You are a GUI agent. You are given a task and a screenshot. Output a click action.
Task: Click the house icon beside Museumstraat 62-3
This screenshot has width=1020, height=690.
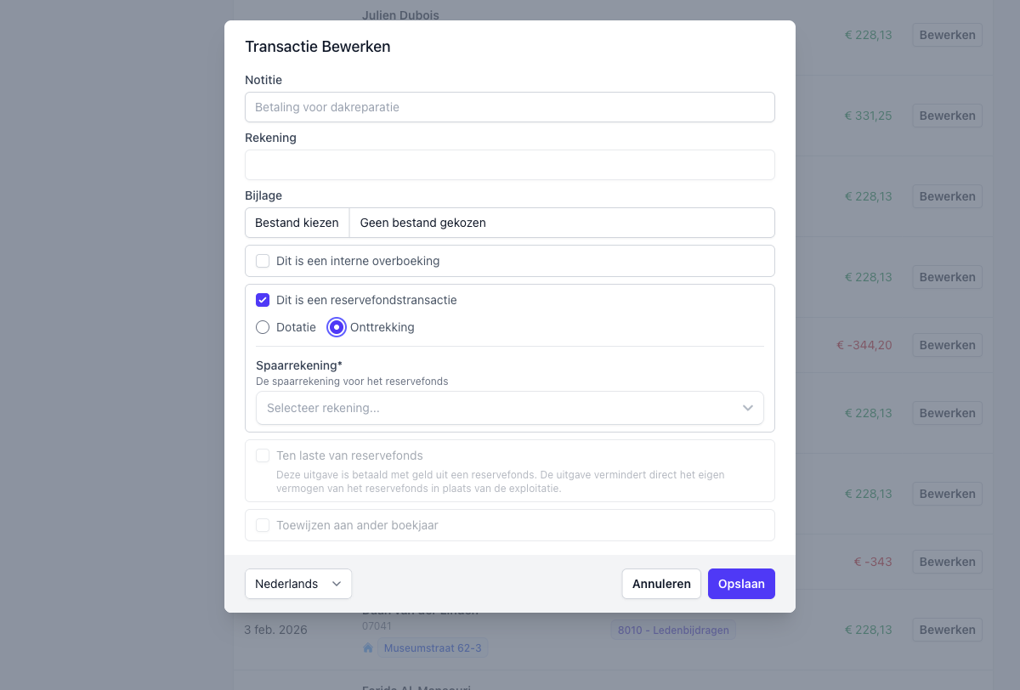pos(368,648)
